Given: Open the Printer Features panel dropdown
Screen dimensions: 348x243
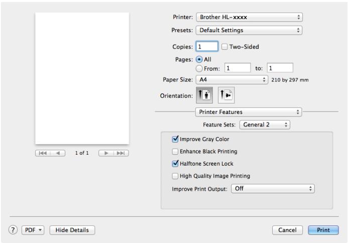Looking at the screenshot, I should coord(249,112).
